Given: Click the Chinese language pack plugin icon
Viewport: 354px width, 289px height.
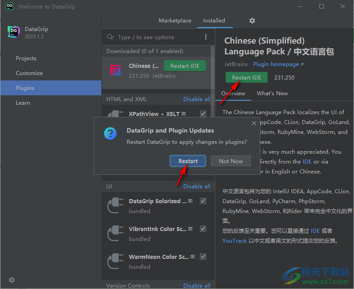Looking at the screenshot, I should [x=115, y=70].
